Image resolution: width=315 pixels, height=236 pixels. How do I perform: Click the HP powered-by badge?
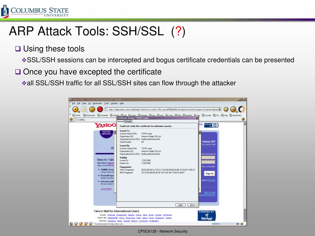[211, 125]
